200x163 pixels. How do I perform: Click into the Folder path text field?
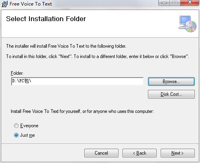(x=78, y=81)
